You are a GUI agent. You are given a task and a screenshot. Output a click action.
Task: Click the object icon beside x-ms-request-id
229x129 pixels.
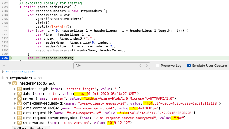[19, 113]
